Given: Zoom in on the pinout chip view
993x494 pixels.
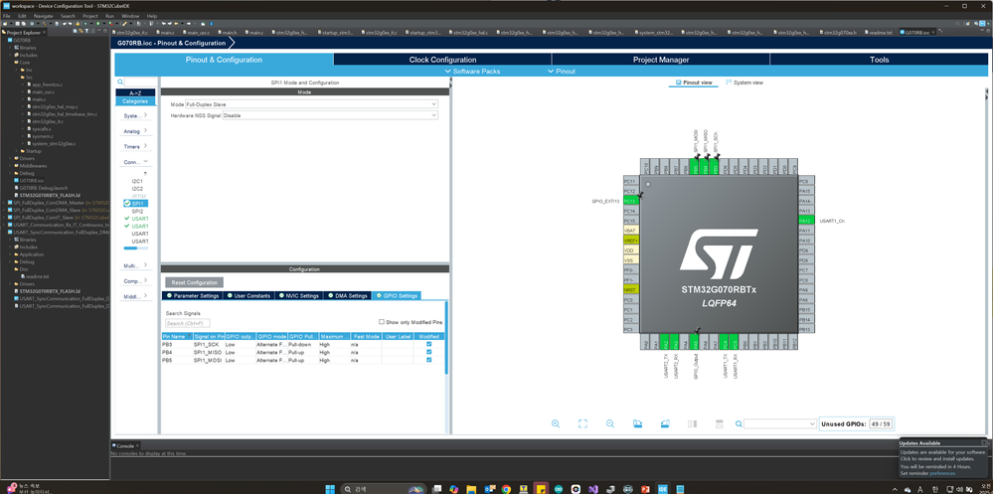Looking at the screenshot, I should (556, 423).
